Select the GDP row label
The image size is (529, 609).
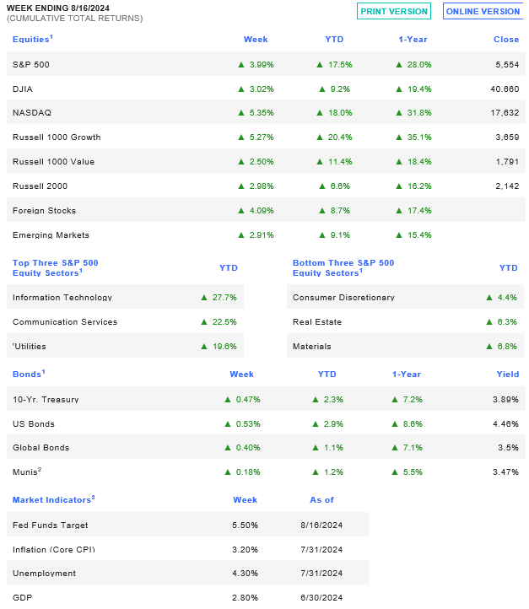click(x=22, y=598)
